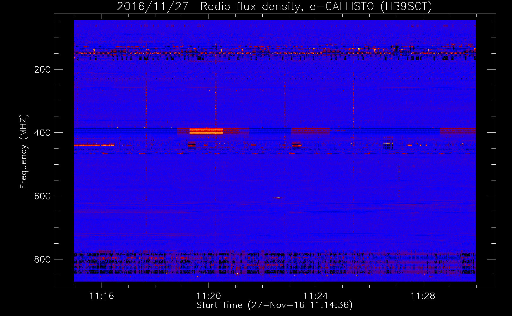The height and width of the screenshot is (316, 512).
Task: Select the Frequency (MHZ) axis label
Action: point(23,151)
